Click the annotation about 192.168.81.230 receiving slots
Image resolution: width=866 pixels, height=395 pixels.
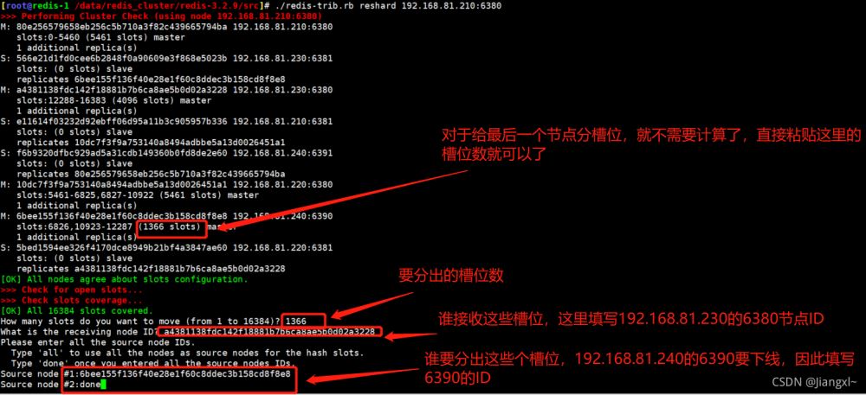click(x=631, y=318)
